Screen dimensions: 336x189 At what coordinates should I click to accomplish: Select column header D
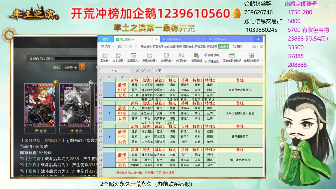point(147,77)
